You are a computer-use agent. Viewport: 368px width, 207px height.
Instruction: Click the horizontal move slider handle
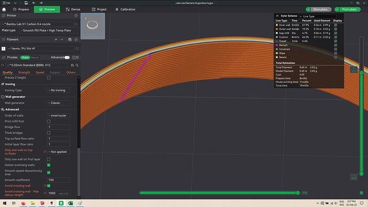point(298,193)
